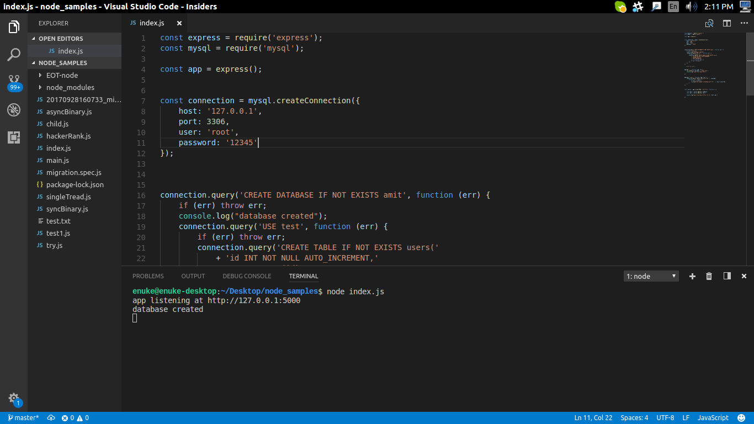Kill the terminal with the trash icon

pos(709,276)
